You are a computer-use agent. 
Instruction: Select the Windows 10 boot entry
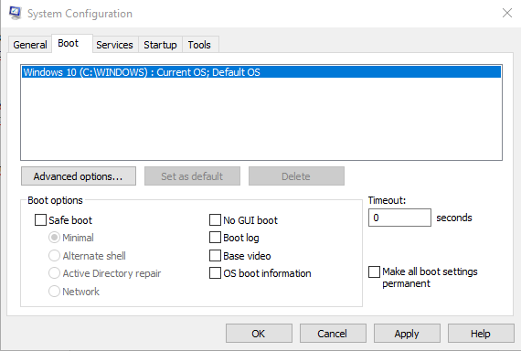[261, 72]
